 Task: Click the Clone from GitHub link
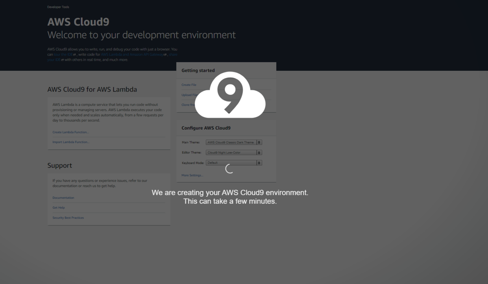point(188,105)
